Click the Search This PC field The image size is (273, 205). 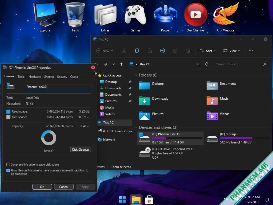(239, 64)
